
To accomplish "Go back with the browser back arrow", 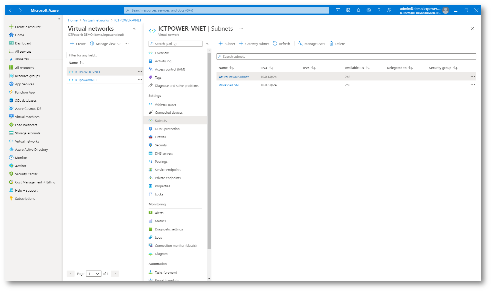I will pyautogui.click(x=11, y=10).
